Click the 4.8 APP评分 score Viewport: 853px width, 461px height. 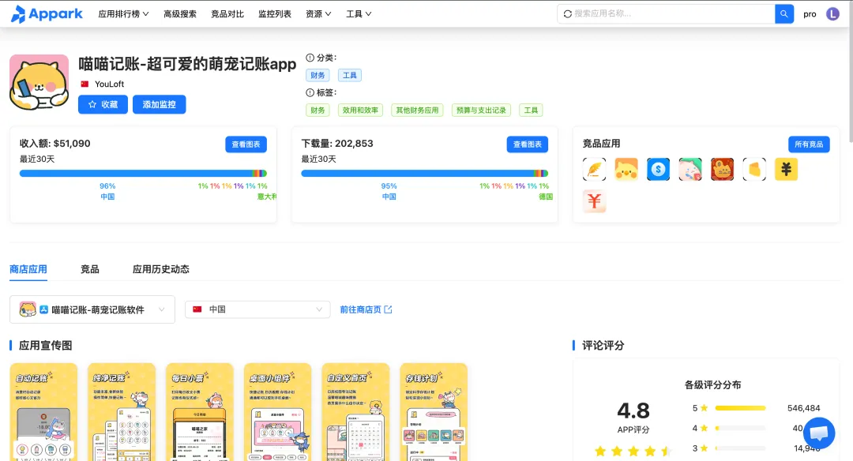633,417
